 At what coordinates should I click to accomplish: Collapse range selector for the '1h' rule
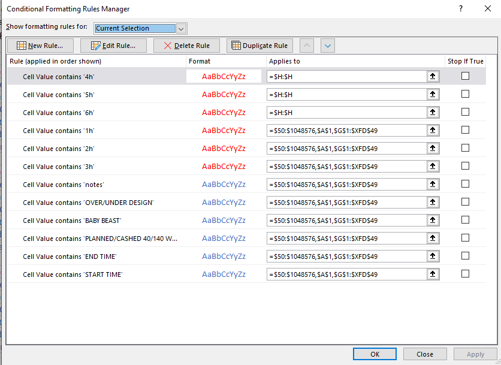(433, 131)
